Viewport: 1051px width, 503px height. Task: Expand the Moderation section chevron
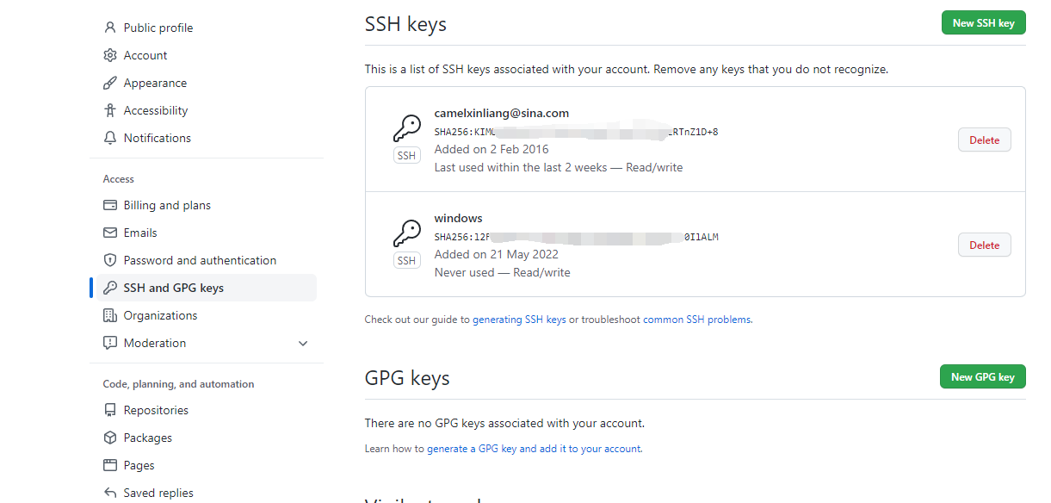(303, 343)
